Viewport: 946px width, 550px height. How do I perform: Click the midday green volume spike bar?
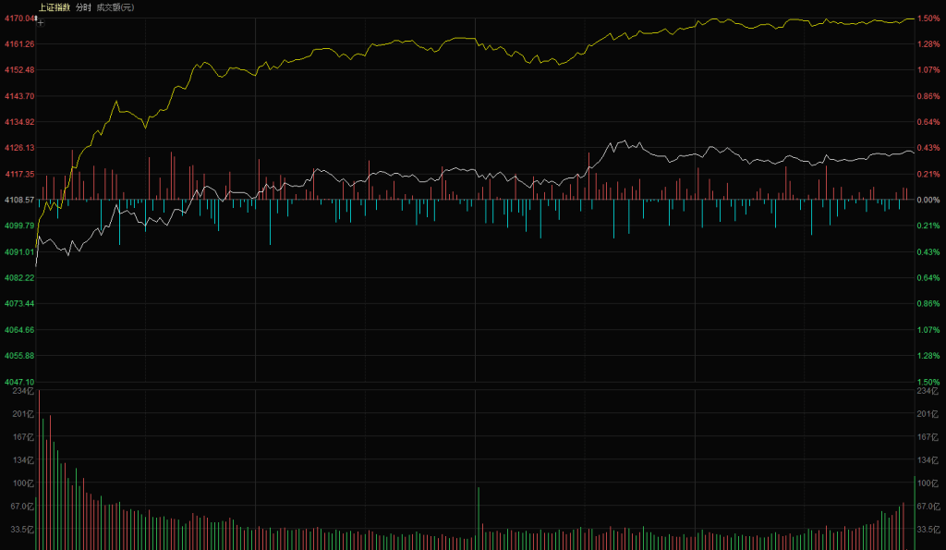point(479,518)
